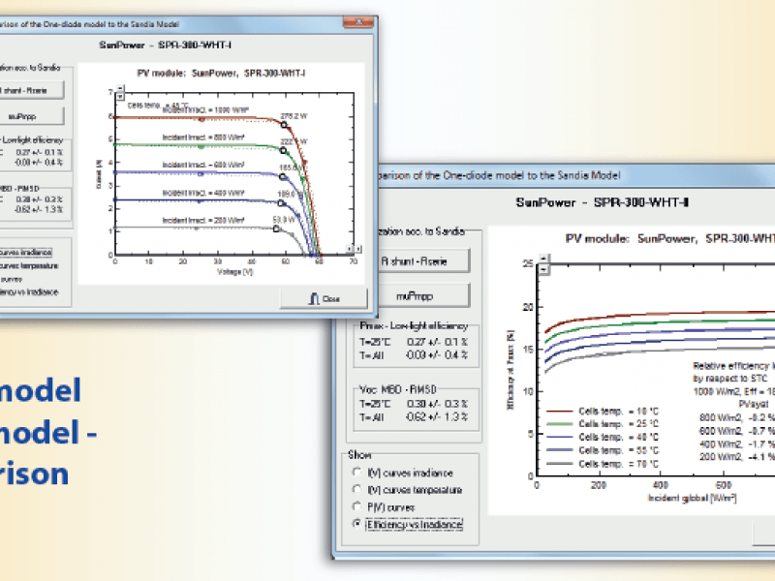Click muPmpp button in the back window

(31, 115)
